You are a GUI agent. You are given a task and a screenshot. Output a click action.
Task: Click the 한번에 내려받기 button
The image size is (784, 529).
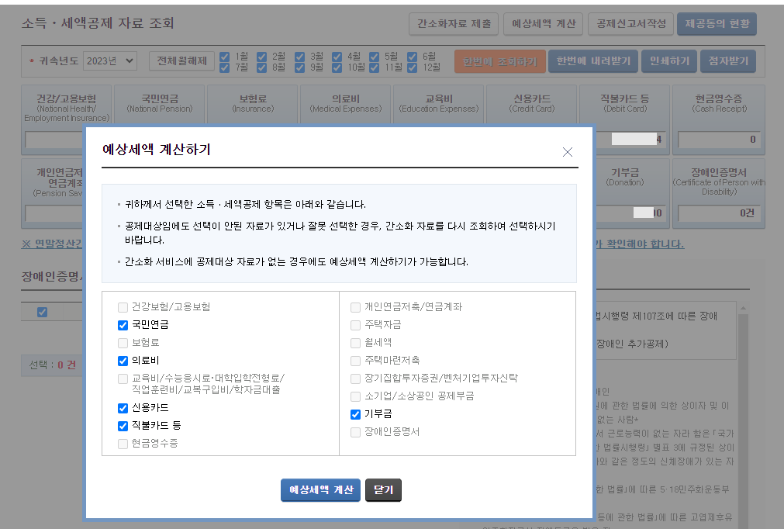[593, 61]
